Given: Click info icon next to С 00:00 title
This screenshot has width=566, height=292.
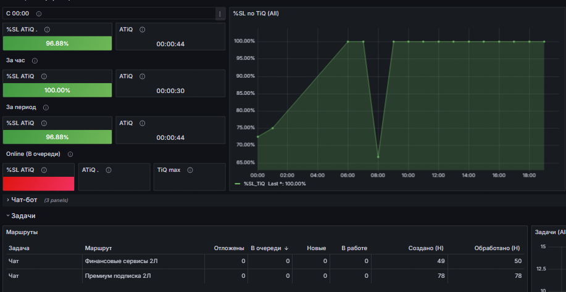Looking at the screenshot, I should (39, 14).
